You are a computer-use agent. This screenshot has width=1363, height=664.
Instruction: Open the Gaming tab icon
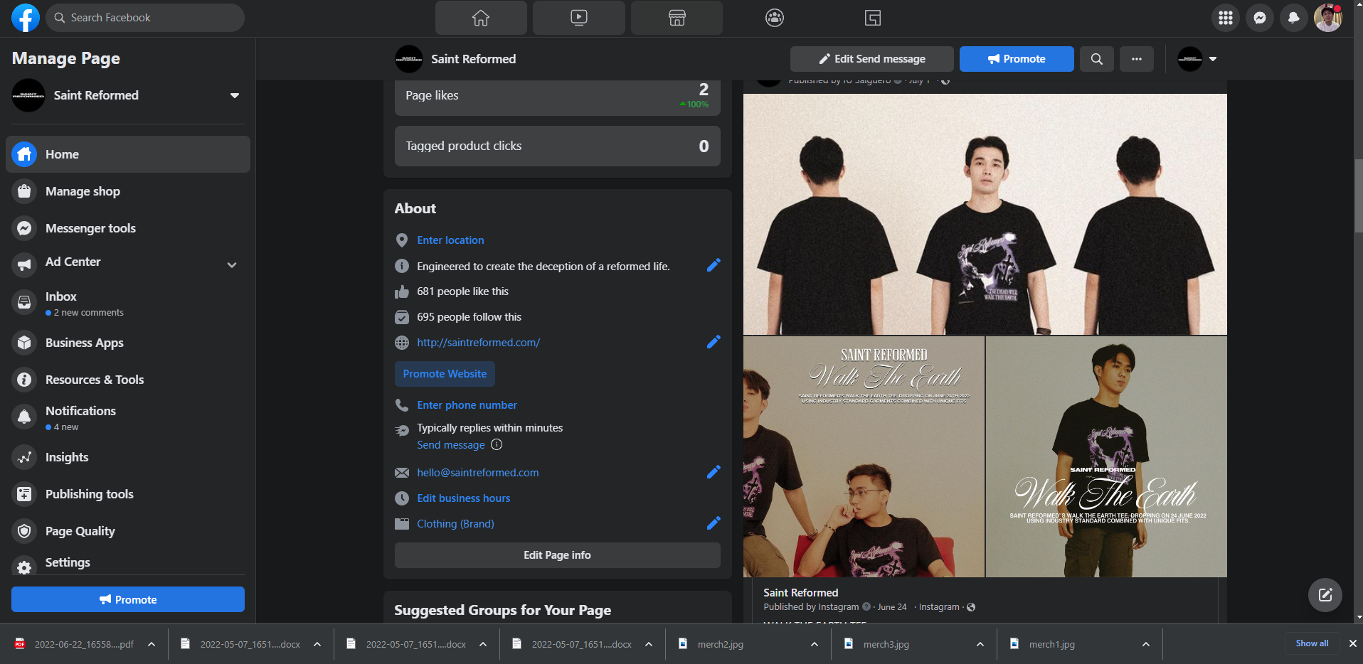[x=873, y=18]
